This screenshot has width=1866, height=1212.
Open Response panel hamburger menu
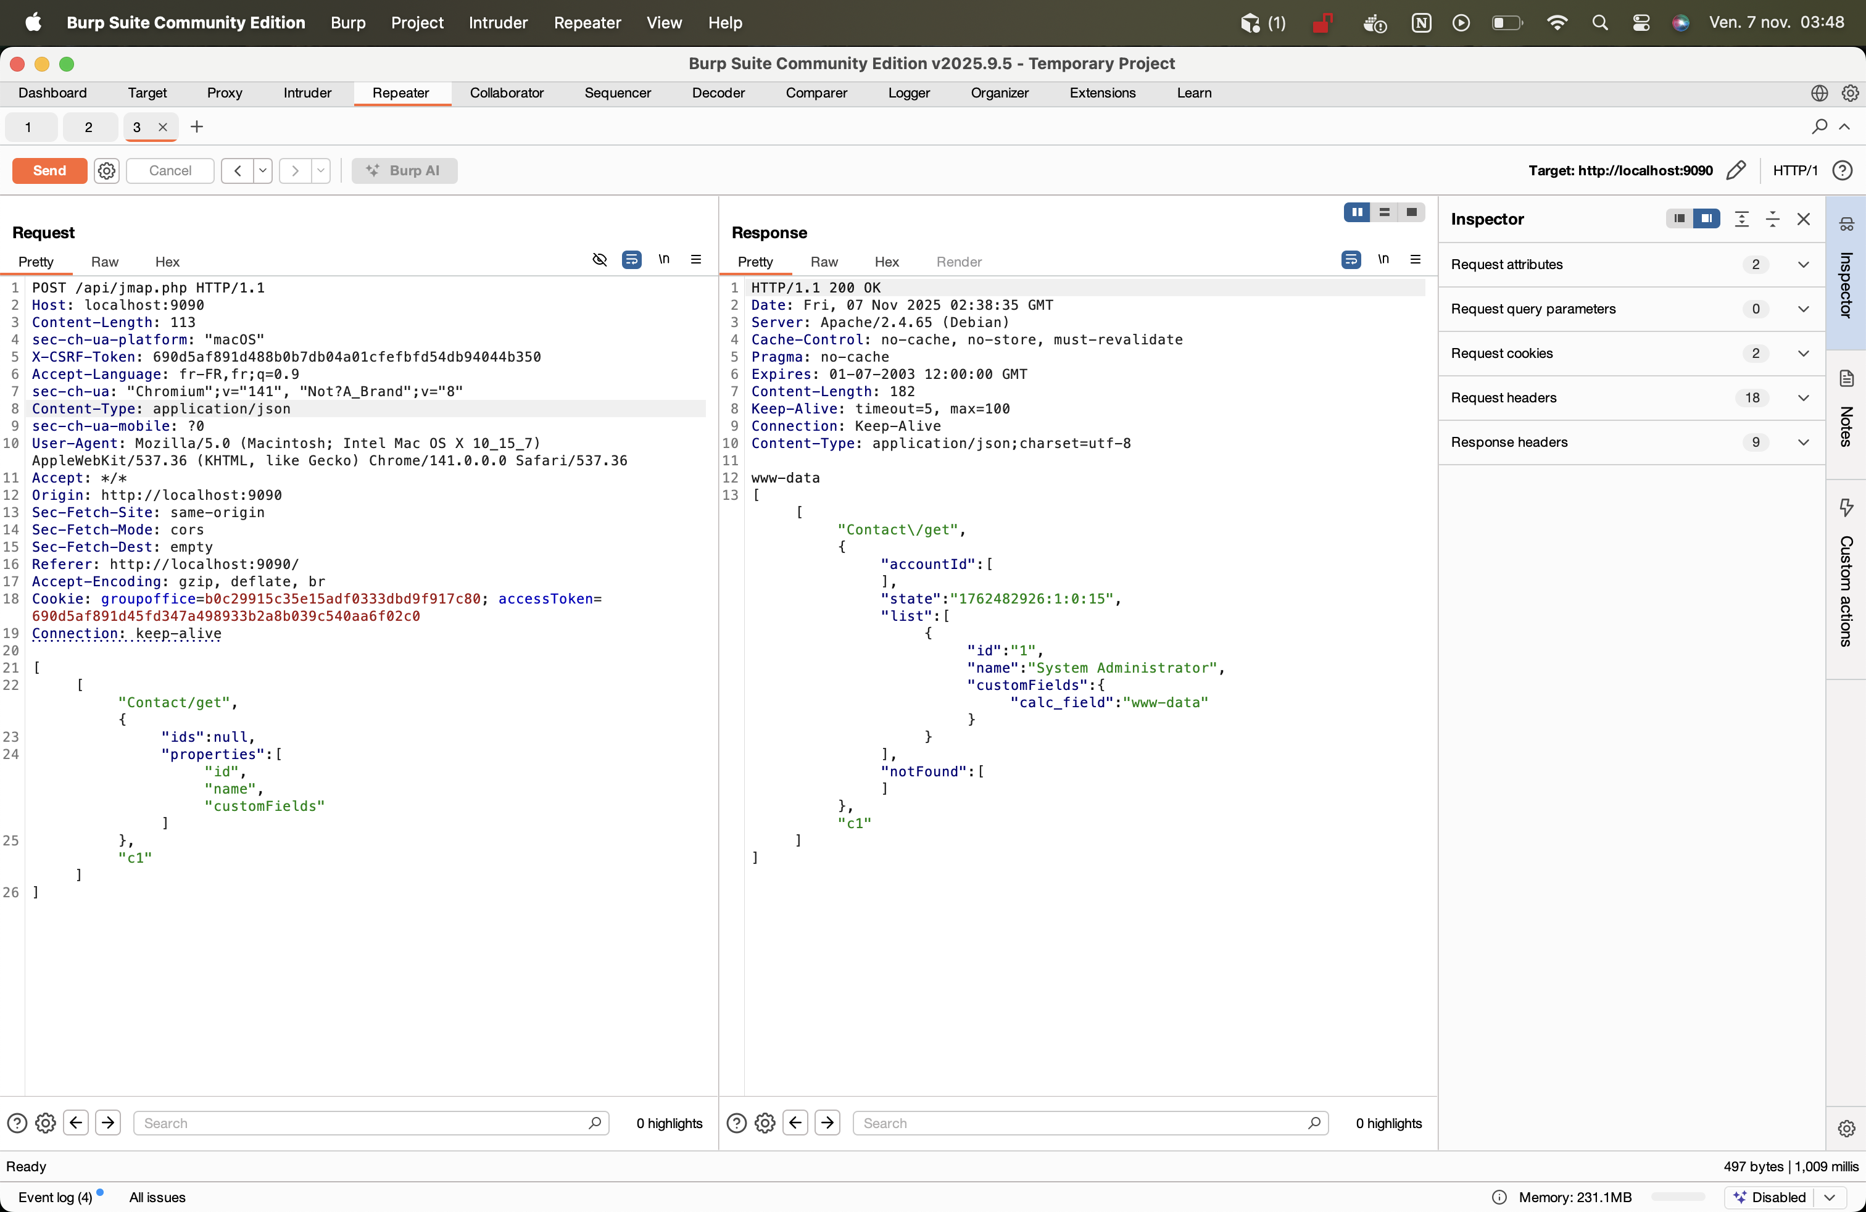pyautogui.click(x=1415, y=259)
